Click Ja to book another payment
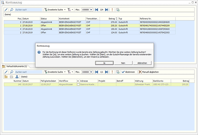 point(104,63)
